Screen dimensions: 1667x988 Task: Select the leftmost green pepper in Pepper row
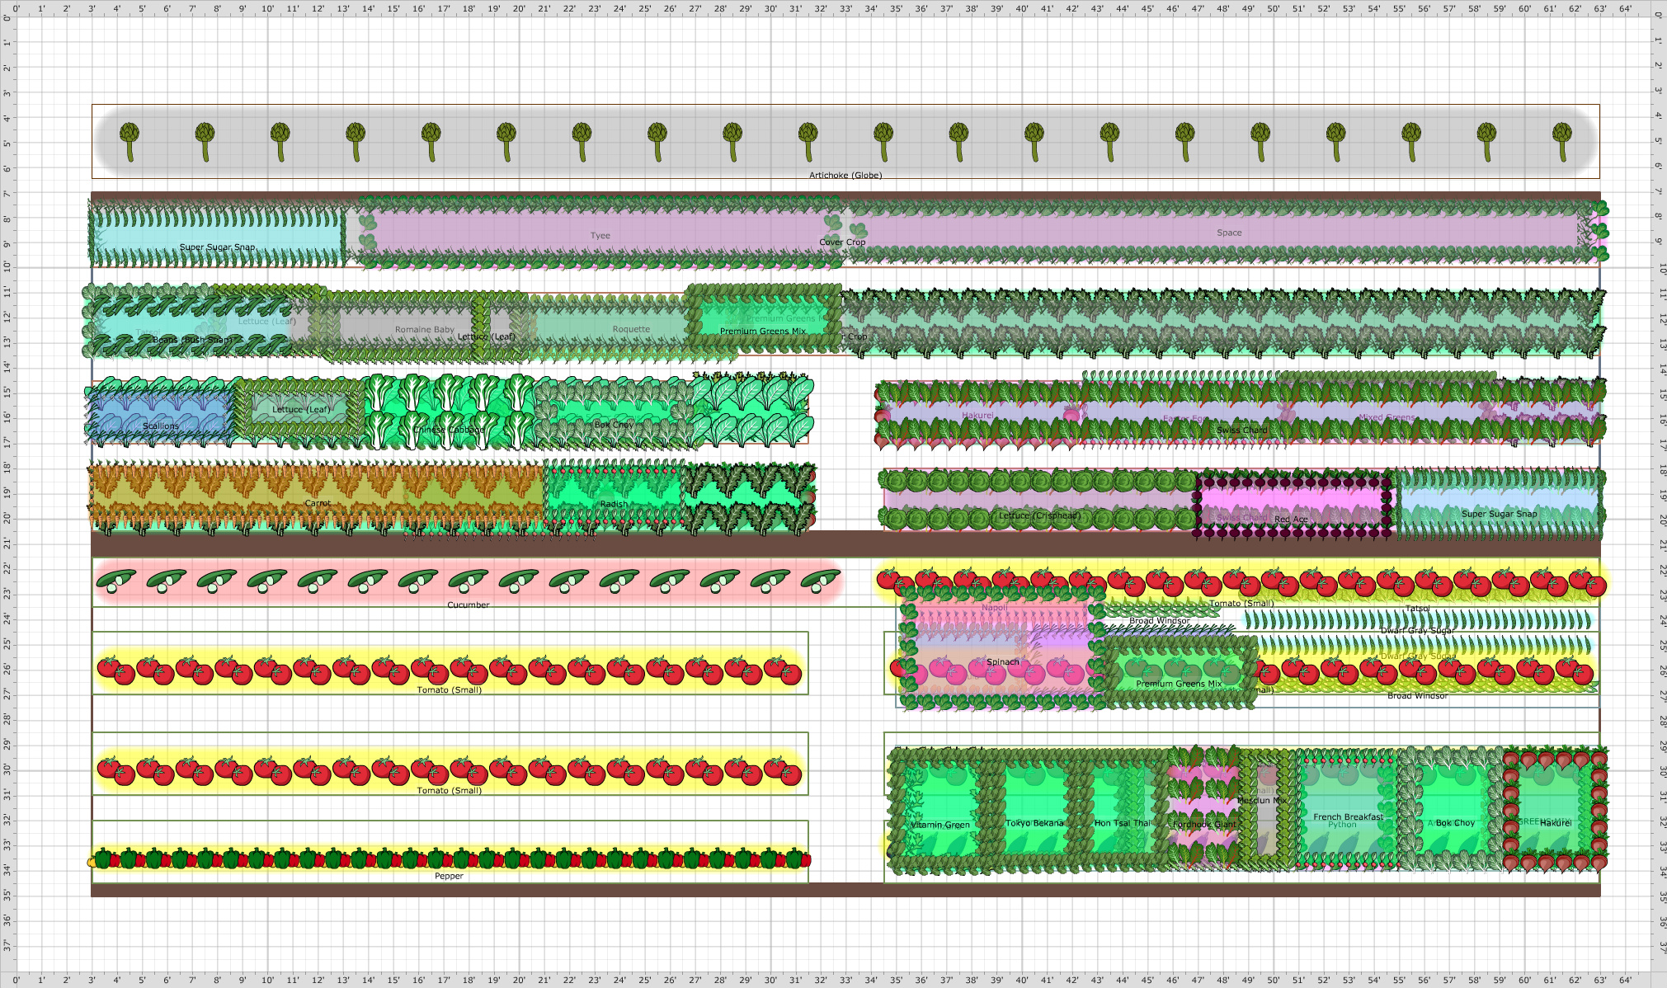(103, 859)
